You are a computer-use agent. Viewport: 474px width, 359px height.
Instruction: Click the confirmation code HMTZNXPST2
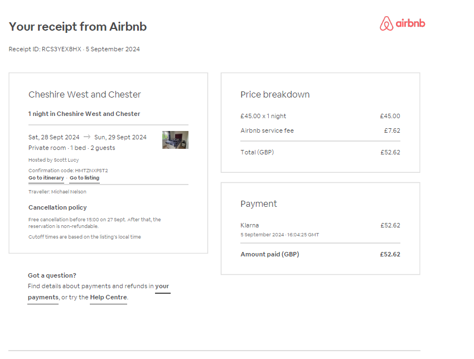coord(91,171)
